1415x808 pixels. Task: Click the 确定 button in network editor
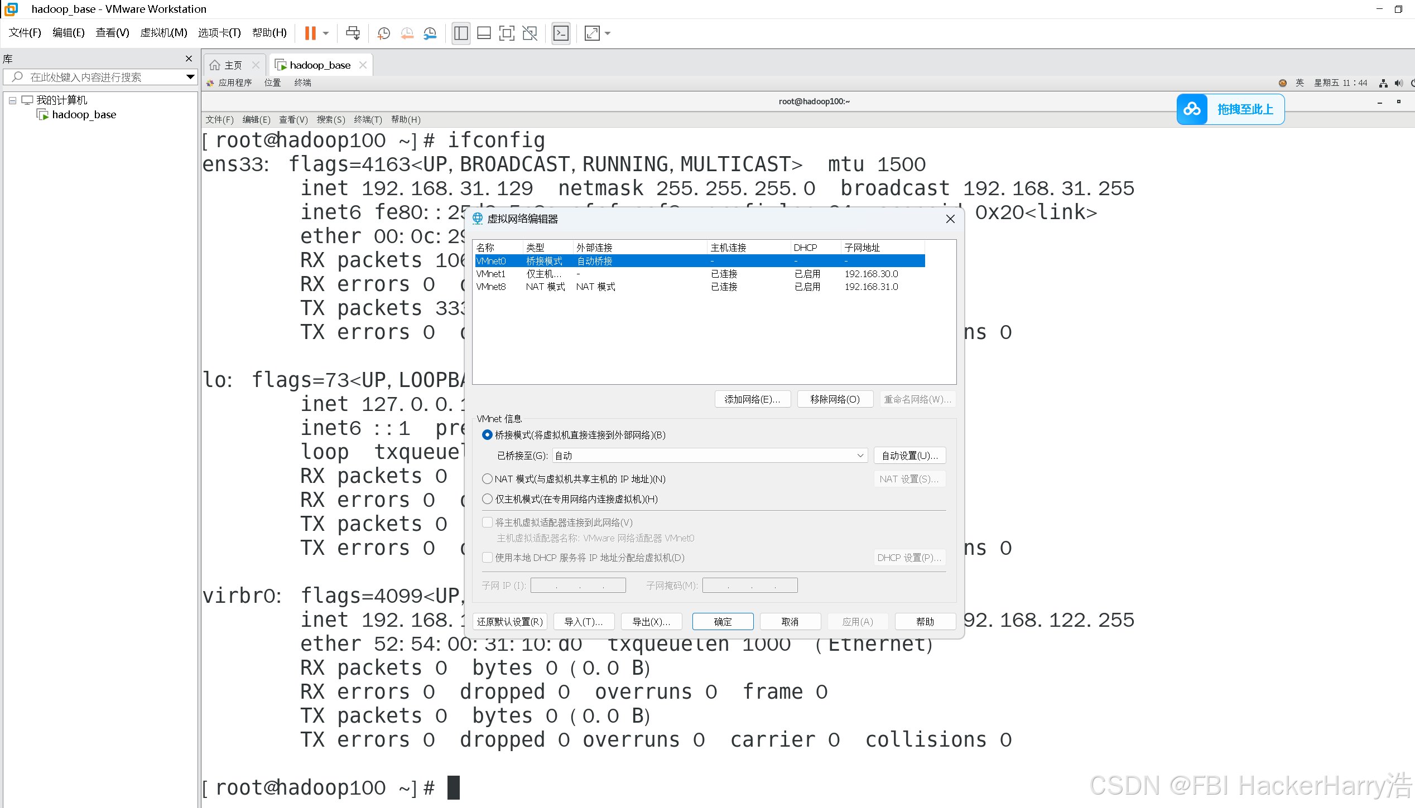pos(723,622)
